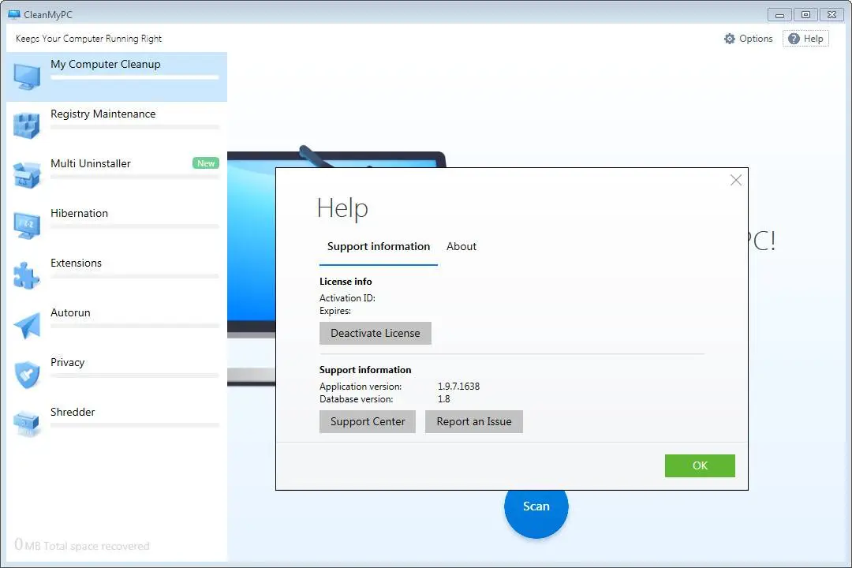Click the Options gear icon

click(x=730, y=39)
